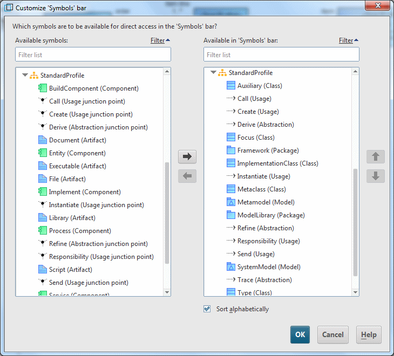This screenshot has width=394, height=356.
Task: Toggle the Filter link above the Symbols bar list
Action: pyautogui.click(x=348, y=40)
